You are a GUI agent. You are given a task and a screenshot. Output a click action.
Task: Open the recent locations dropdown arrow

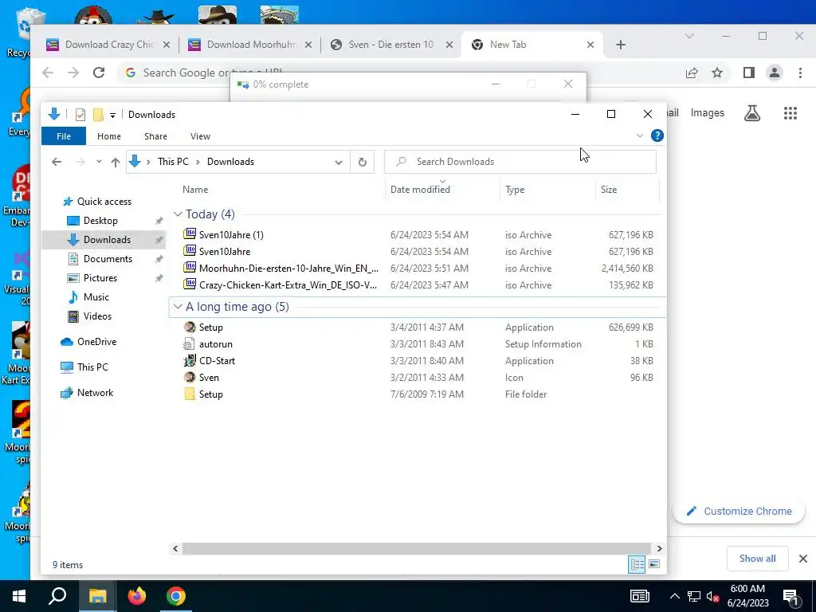coord(99,162)
